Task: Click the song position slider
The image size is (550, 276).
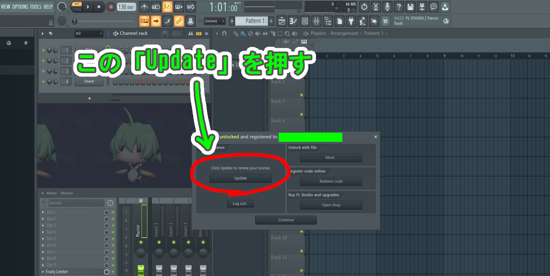Action: click(x=103, y=21)
